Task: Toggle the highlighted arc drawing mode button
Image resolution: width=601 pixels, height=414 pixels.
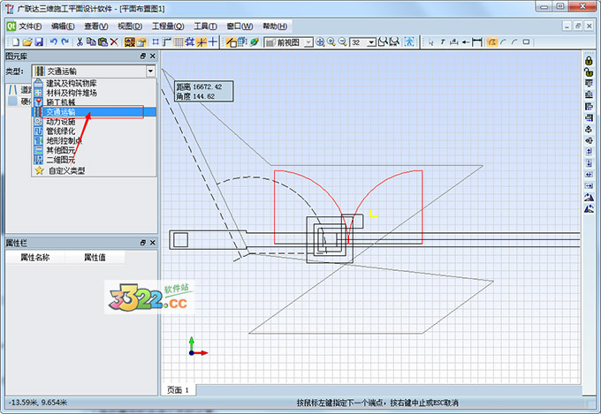Action: [x=492, y=41]
